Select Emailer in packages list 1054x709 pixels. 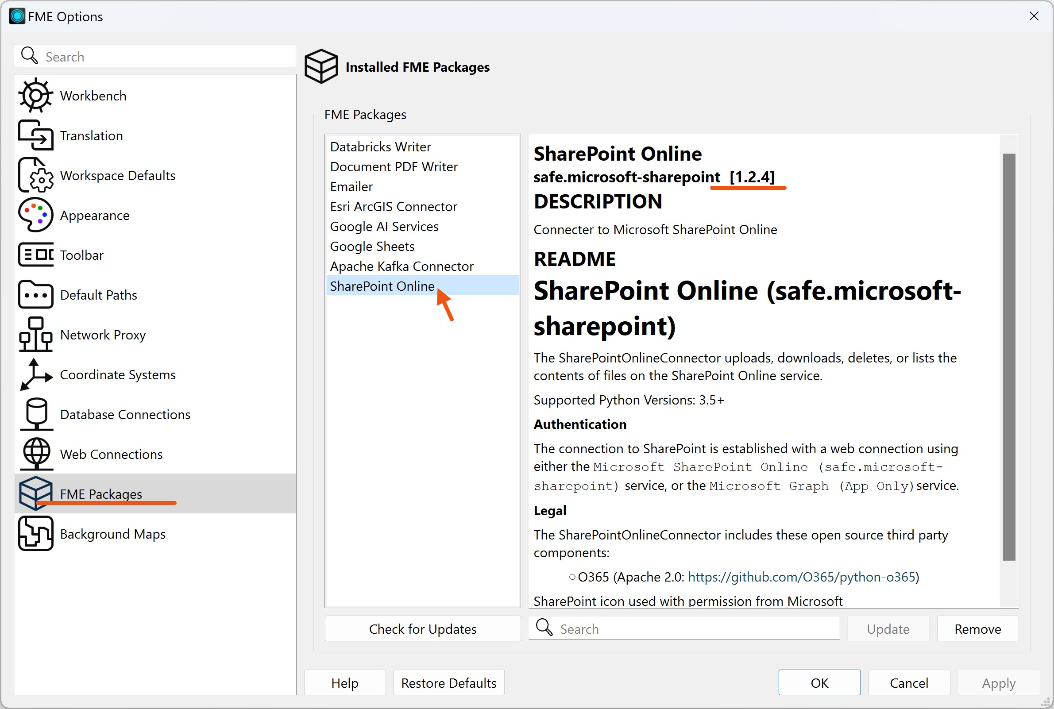(422, 186)
